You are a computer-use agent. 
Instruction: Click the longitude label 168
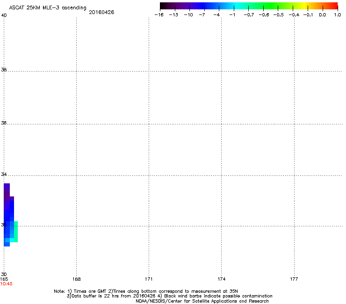point(76,279)
